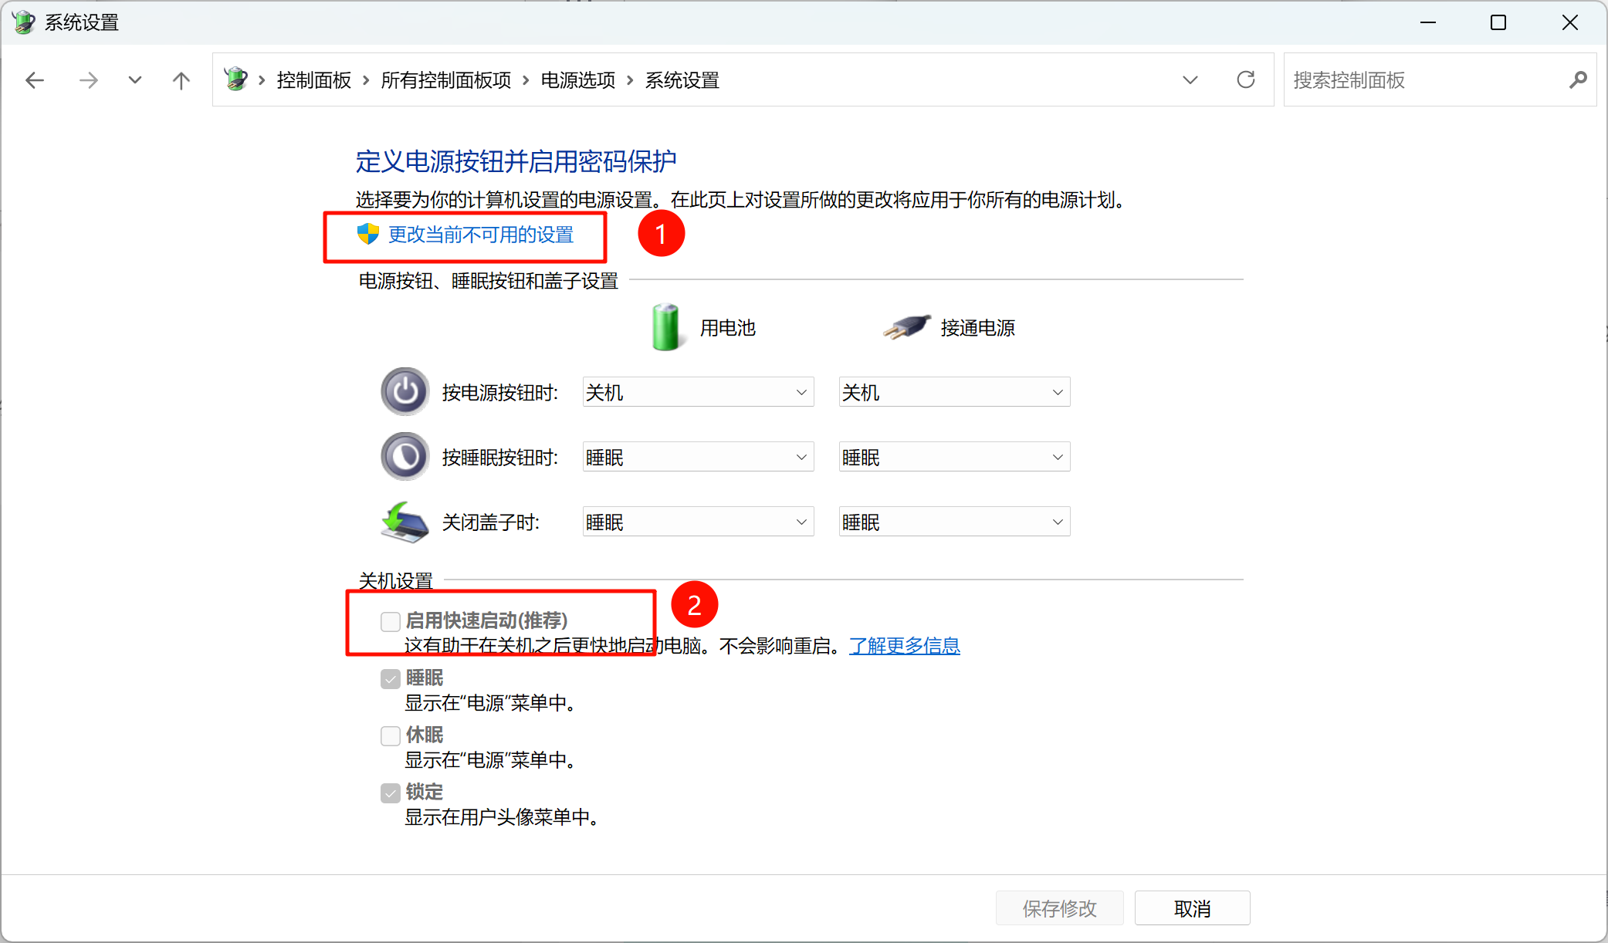Click the up-one-level arrow icon
1608x943 pixels.
click(x=181, y=80)
